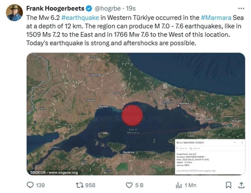This screenshot has width=251, height=193.
Task: Like the post with the heart icon
Action: coord(129,185)
